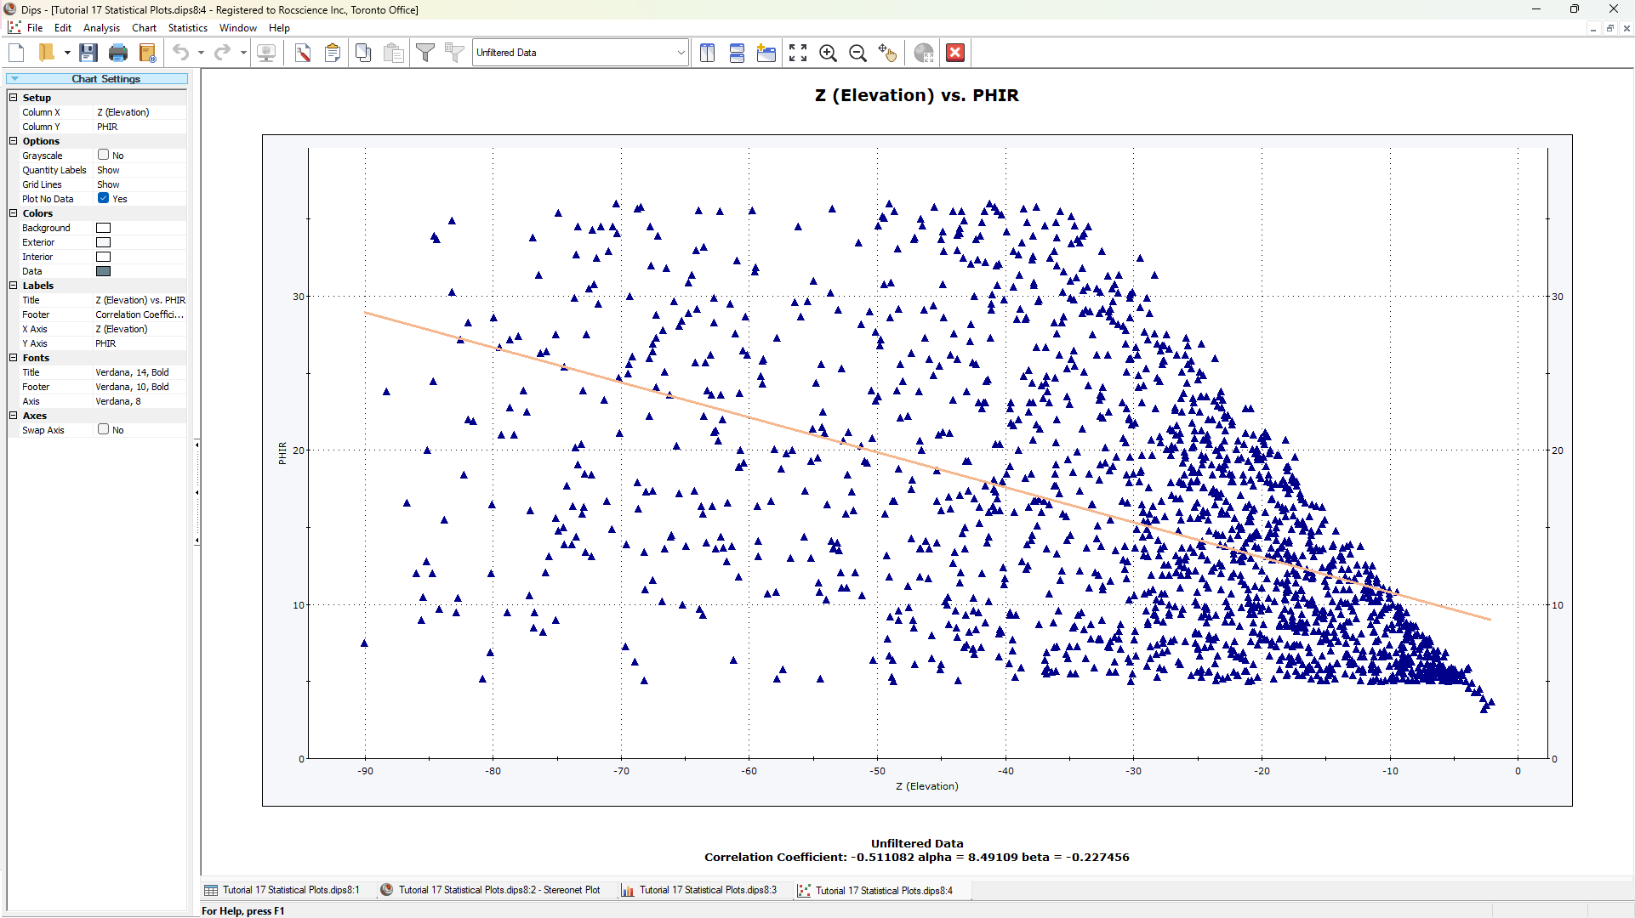Uncheck the Plot No Data checkbox
This screenshot has height=918, width=1635.
(103, 198)
